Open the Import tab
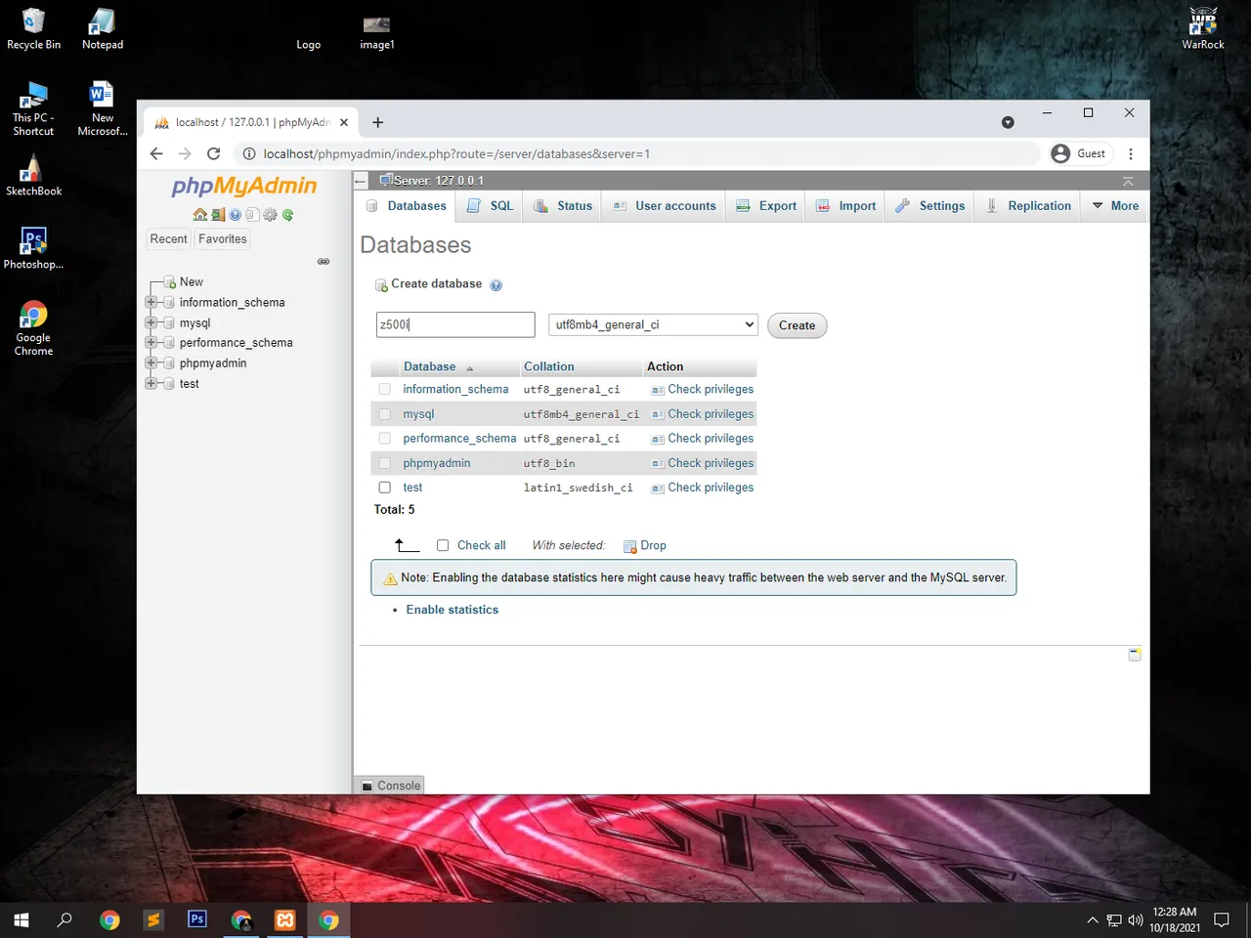The height and width of the screenshot is (938, 1251). (846, 206)
